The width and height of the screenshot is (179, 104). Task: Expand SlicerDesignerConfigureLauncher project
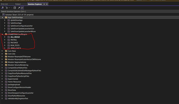tap(2, 93)
